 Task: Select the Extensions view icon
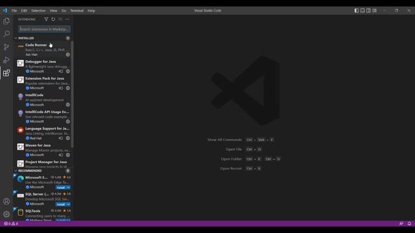pyautogui.click(x=6, y=73)
